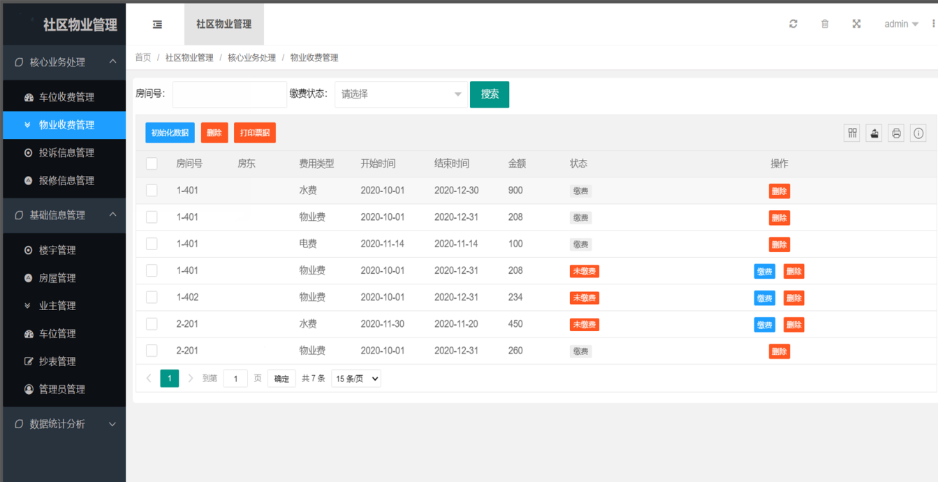This screenshot has height=482, width=938.
Task: Delete the 1-401 水费 900 row
Action: (x=779, y=191)
